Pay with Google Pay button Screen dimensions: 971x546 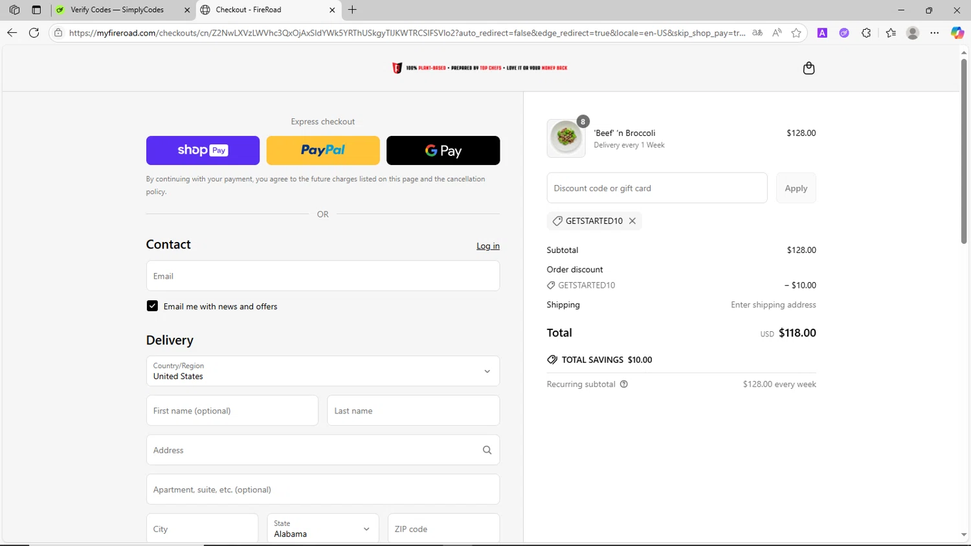443,151
